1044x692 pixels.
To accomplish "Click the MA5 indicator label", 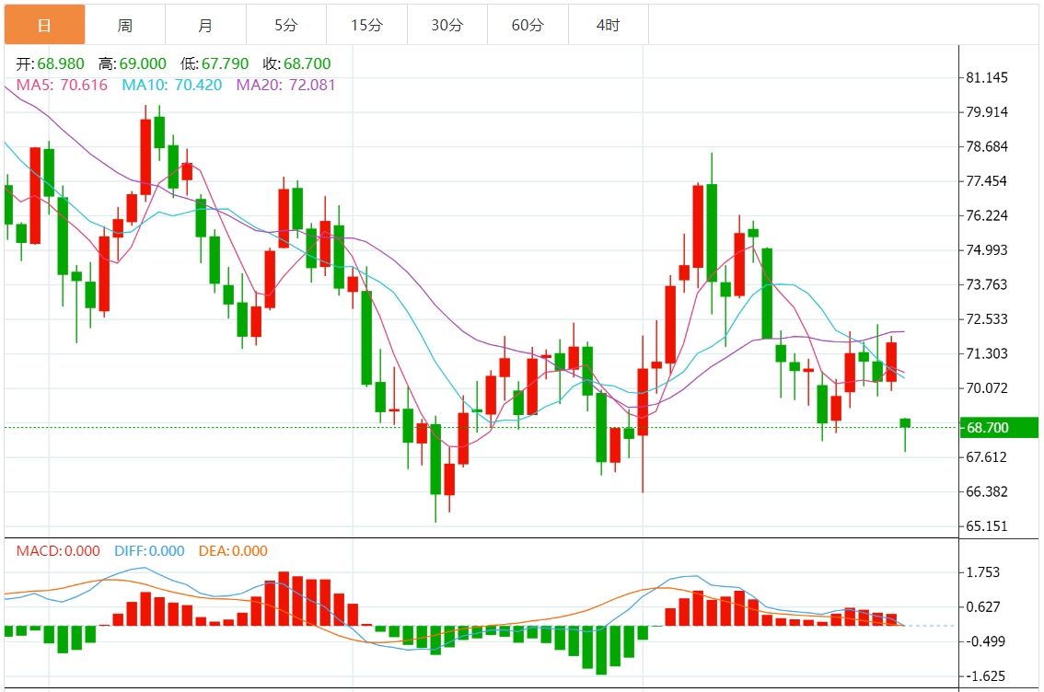I will (62, 85).
